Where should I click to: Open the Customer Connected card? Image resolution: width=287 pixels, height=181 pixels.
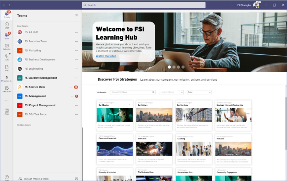tap(114, 149)
